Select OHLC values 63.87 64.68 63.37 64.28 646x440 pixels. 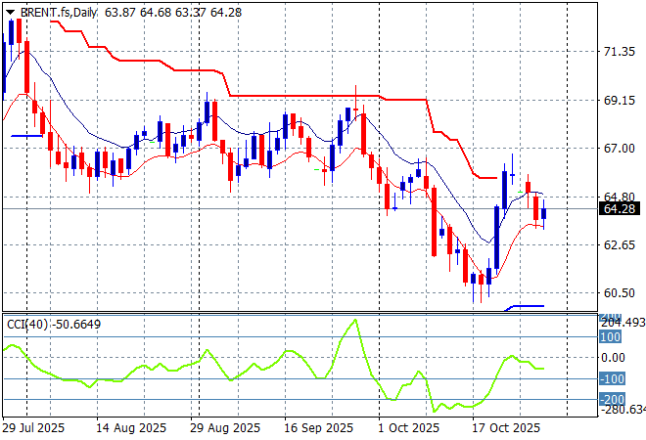173,13
